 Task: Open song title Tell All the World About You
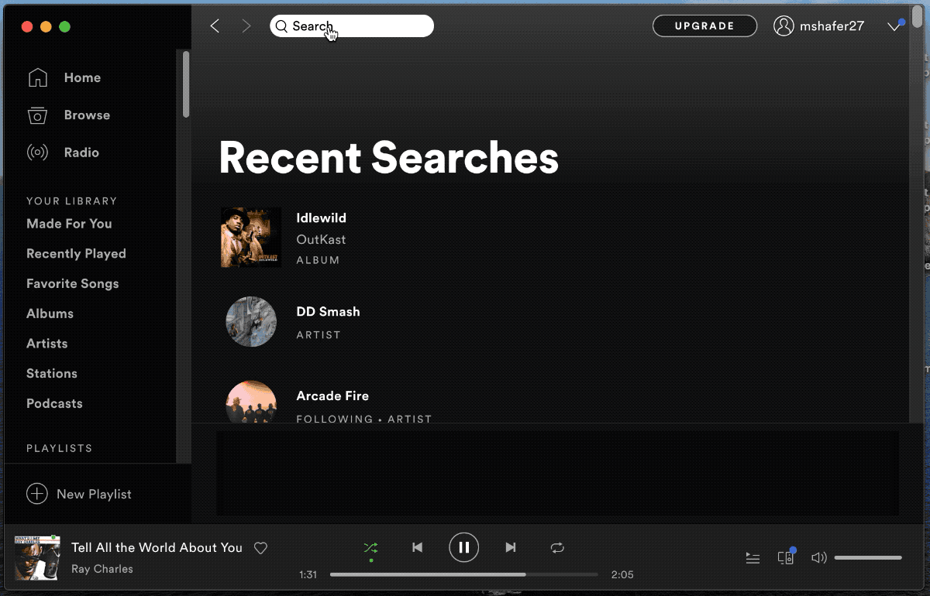click(x=157, y=548)
